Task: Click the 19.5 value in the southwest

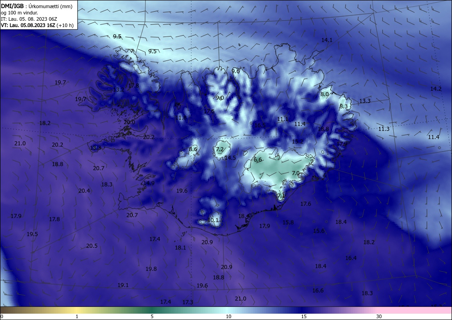Action: click(x=32, y=234)
